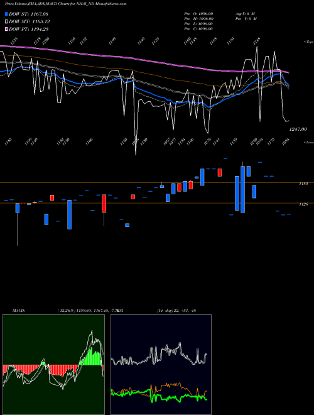Click the 'Avg V: 0 M' volume text
The height and width of the screenshot is (415, 314).
click(x=245, y=14)
